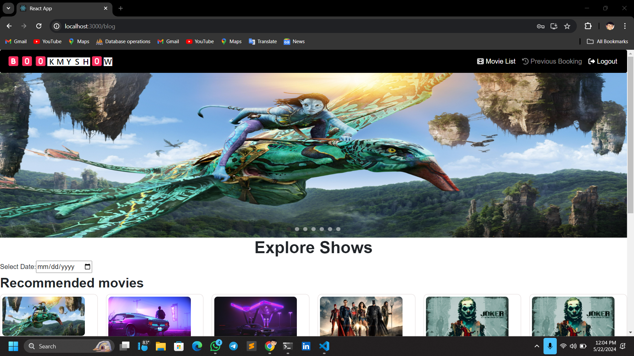Open Chrome three-dot menu
This screenshot has width=634, height=356.
click(625, 26)
